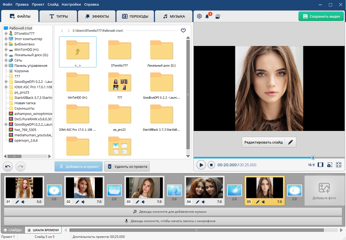346x240 pixels.
Task: Expand preview to fullscreen
Action: point(339,165)
